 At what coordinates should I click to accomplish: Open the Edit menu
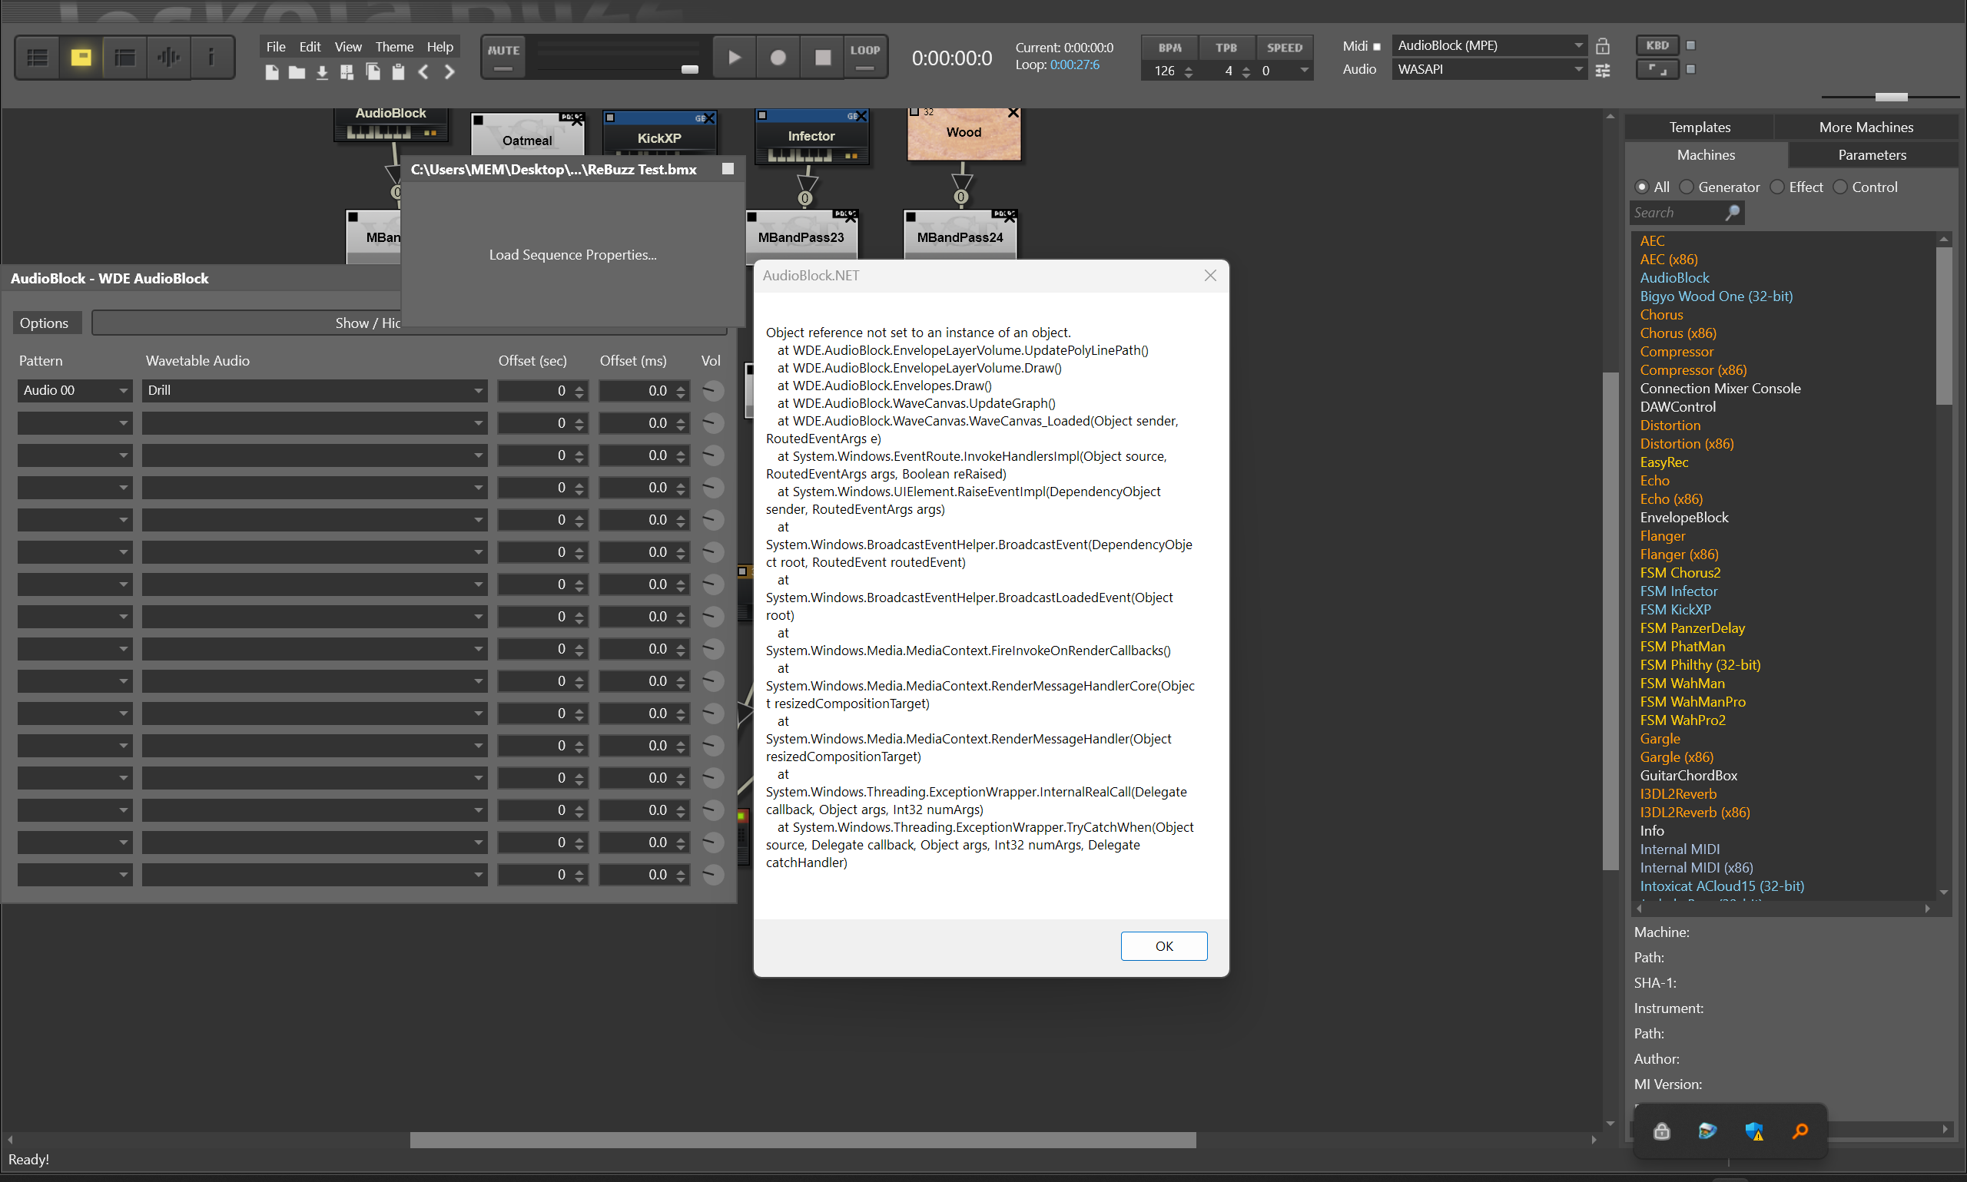(310, 47)
